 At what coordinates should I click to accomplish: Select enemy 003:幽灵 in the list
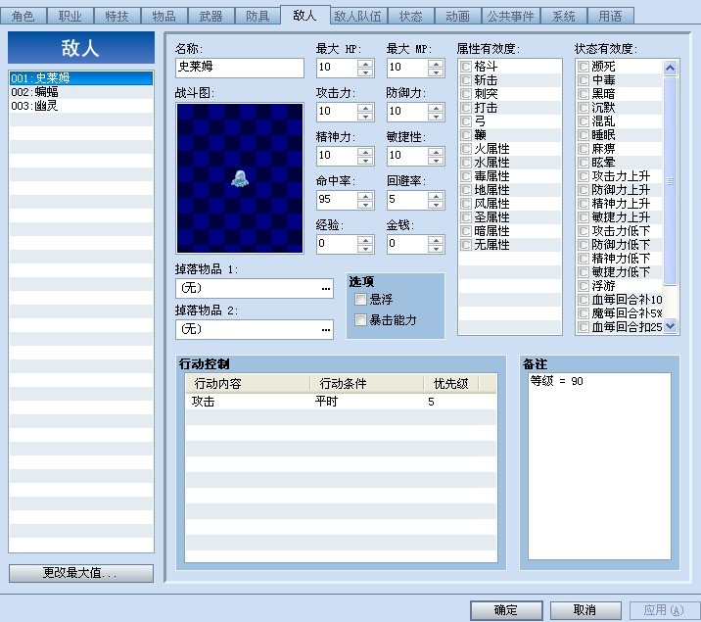81,106
